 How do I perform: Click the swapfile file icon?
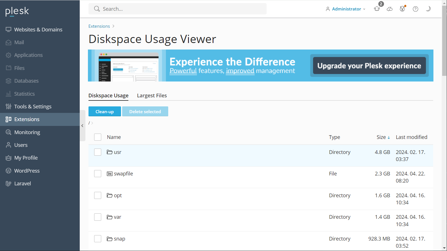110,174
